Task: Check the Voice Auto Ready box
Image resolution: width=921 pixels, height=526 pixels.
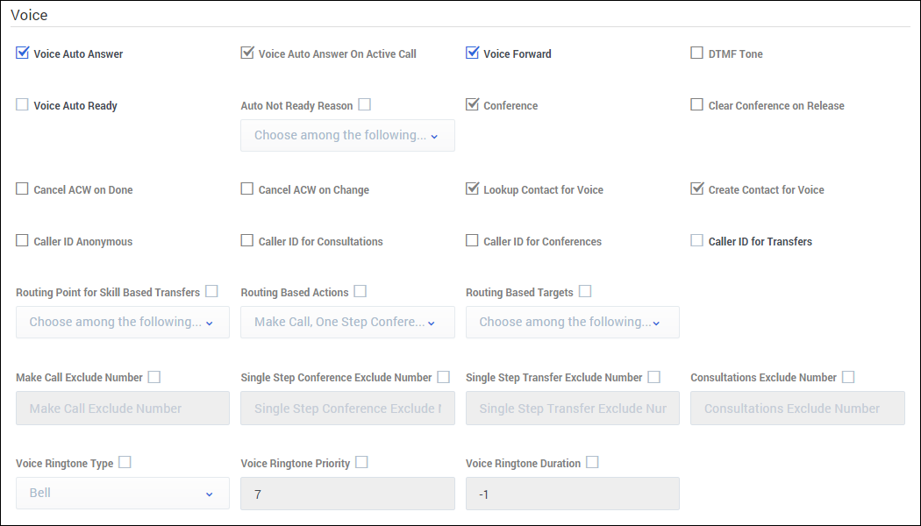Action: click(23, 105)
